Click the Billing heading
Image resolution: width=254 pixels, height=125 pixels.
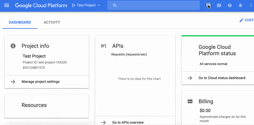coord(206,101)
